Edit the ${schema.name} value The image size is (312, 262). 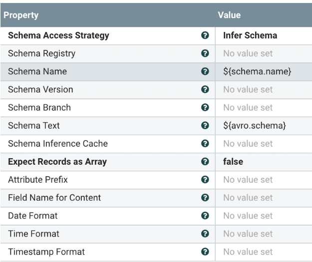[x=257, y=72]
